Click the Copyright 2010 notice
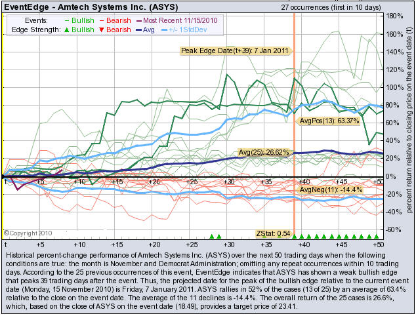The height and width of the screenshot is (316, 416). [x=27, y=232]
